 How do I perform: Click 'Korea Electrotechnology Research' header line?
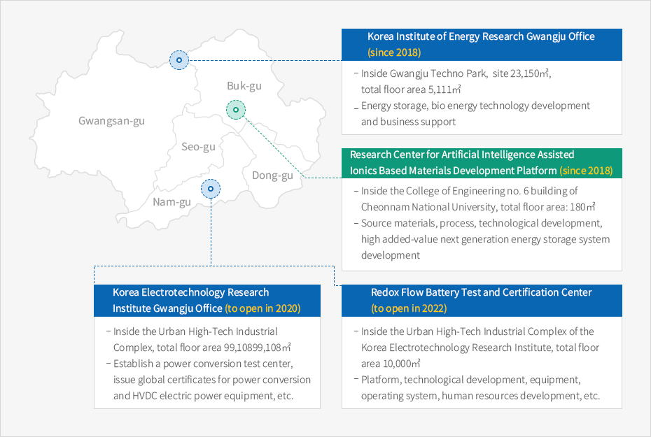[191, 292]
